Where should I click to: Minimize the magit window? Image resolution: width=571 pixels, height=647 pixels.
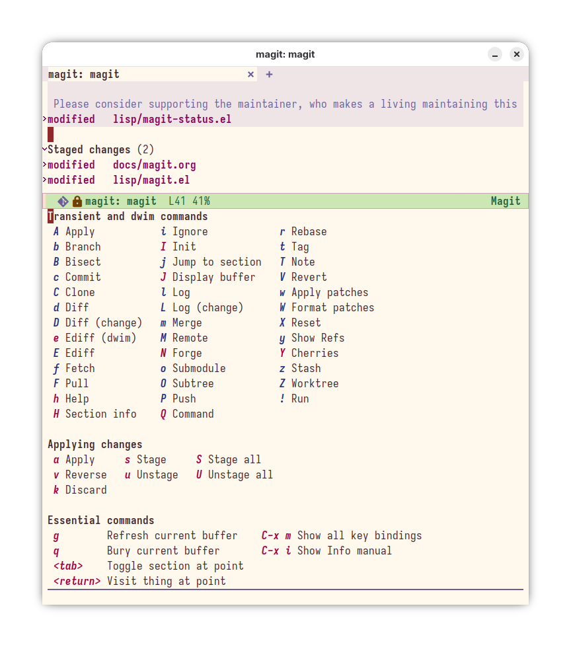495,54
